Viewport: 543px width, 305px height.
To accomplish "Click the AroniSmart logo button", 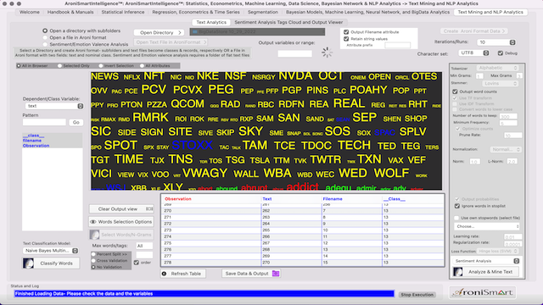I will pos(483,292).
